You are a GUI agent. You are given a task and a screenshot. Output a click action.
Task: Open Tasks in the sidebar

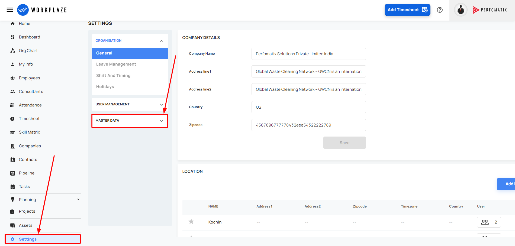click(x=24, y=187)
